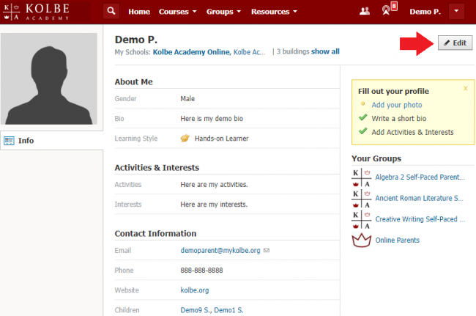Click show all buildings link

point(325,52)
